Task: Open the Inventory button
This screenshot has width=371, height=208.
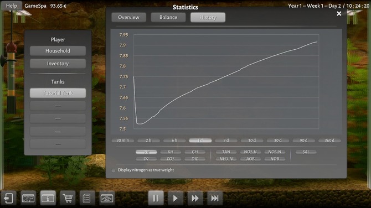Action: click(58, 64)
